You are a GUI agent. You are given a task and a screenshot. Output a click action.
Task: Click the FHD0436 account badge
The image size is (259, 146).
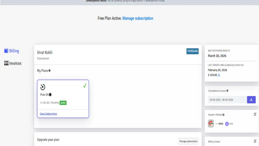[x=192, y=51]
